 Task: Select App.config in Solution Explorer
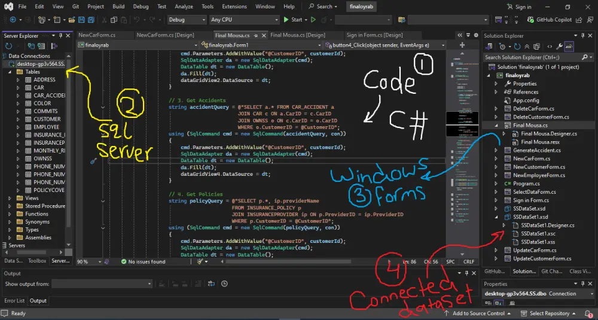(526, 100)
